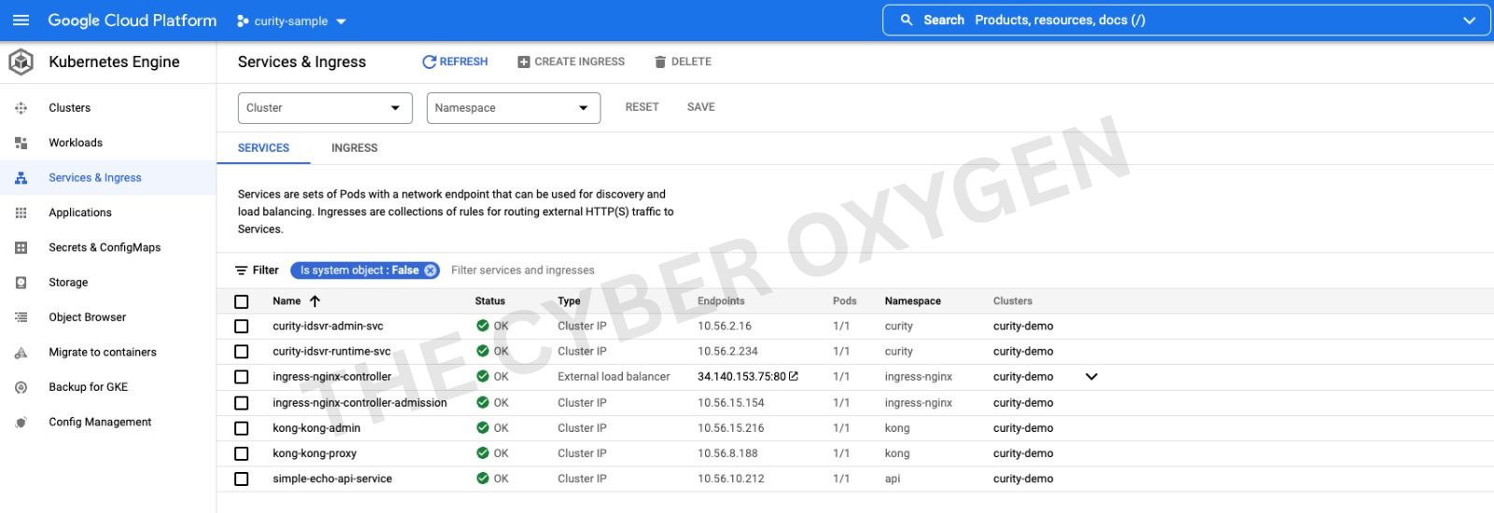Click the Services & Ingress sidebar icon

click(21, 177)
